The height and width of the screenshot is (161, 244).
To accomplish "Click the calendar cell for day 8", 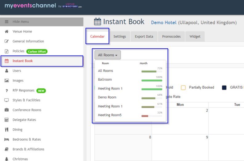I will tap(123, 148).
